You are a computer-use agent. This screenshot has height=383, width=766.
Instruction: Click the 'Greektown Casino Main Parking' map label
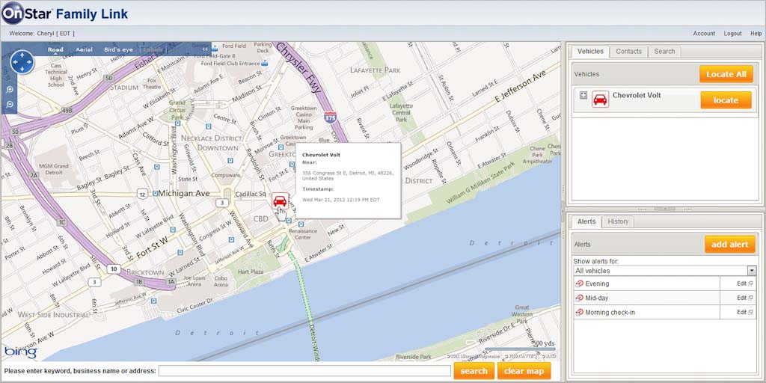[304, 117]
